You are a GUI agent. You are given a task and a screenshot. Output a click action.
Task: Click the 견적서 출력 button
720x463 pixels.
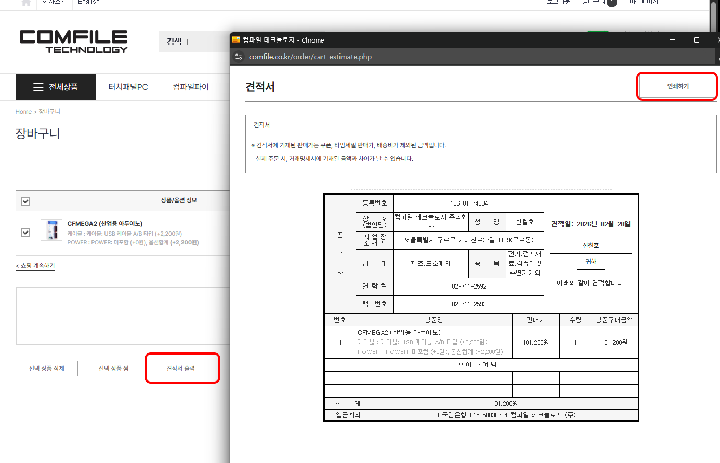pos(181,369)
